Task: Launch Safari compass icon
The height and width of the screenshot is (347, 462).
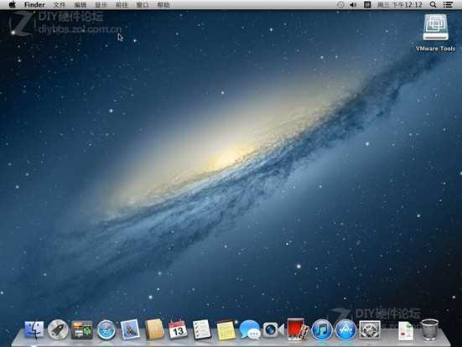Action: (106, 330)
